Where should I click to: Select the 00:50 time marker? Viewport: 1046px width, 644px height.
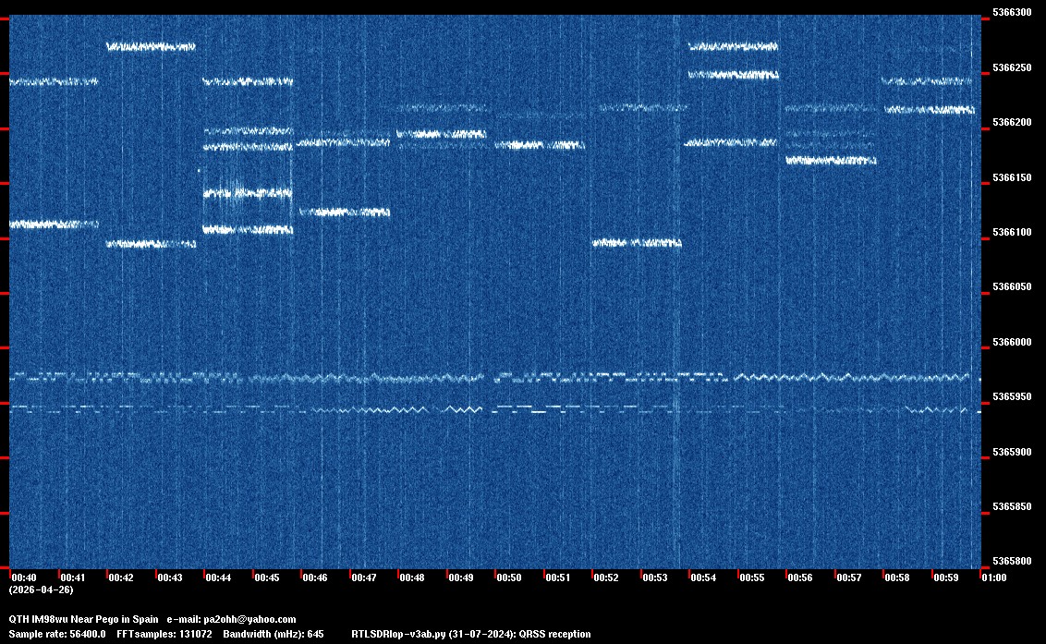point(508,577)
